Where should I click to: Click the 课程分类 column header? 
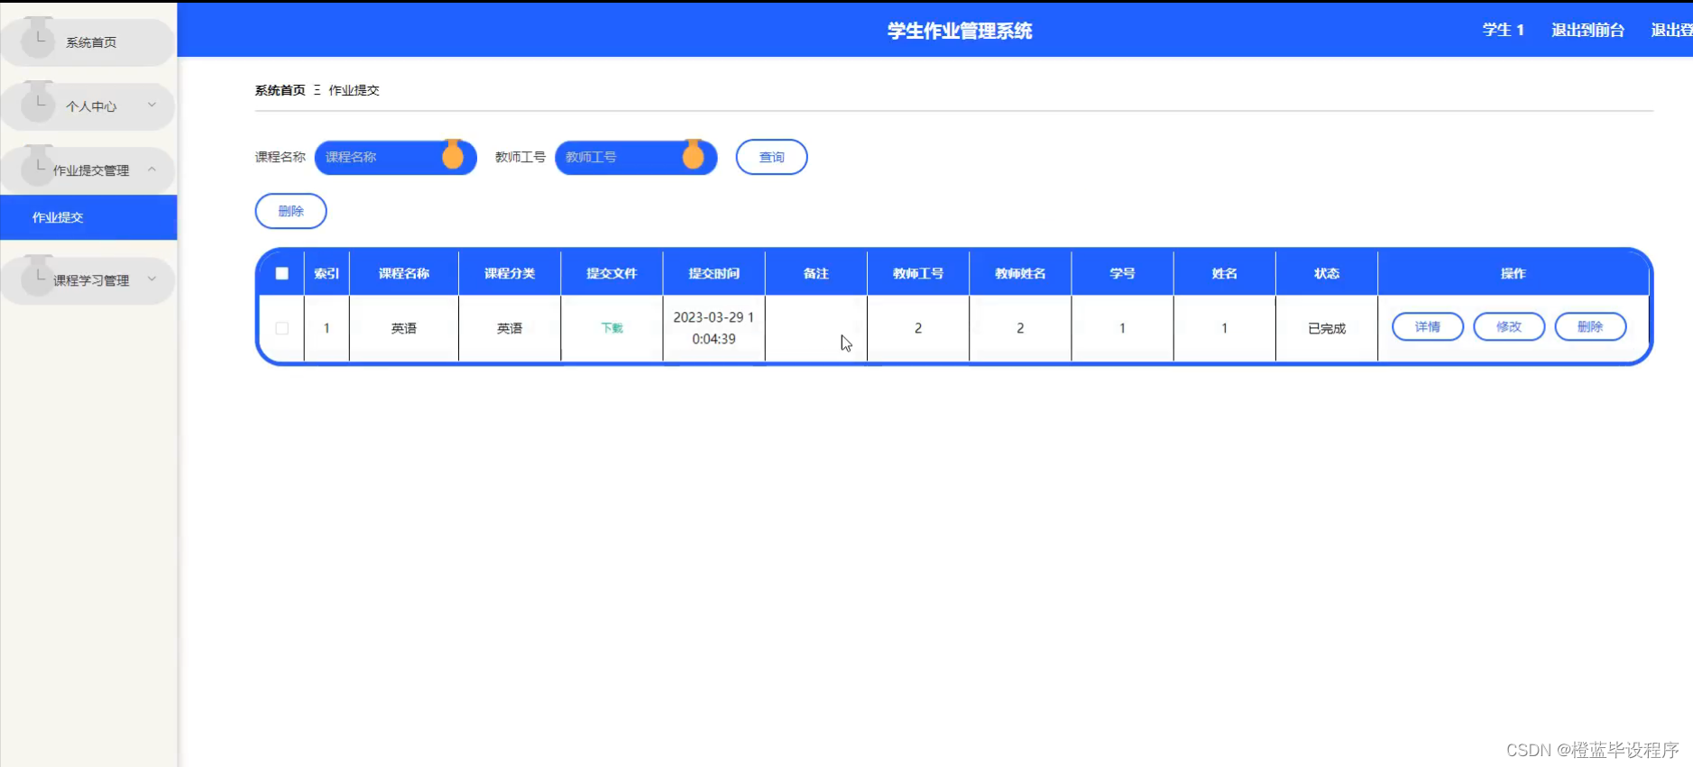pyautogui.click(x=510, y=273)
